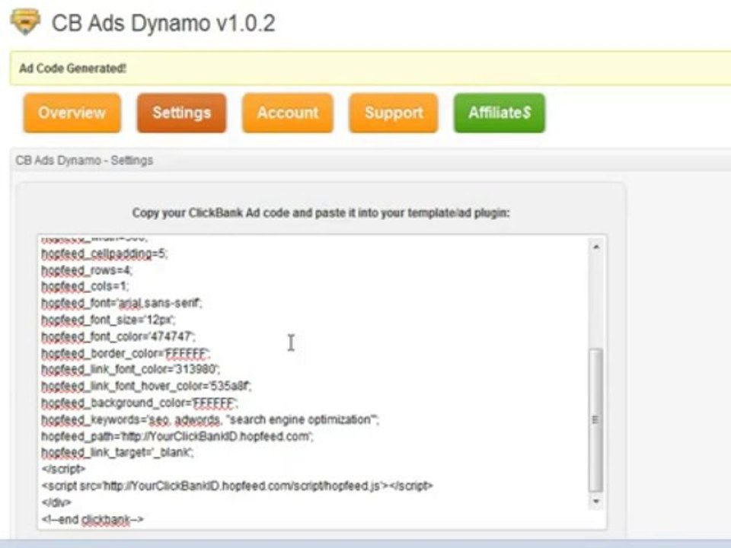731x548 pixels.
Task: Click the hopfeed_link_font_hover_color line
Action: pyautogui.click(x=146, y=387)
